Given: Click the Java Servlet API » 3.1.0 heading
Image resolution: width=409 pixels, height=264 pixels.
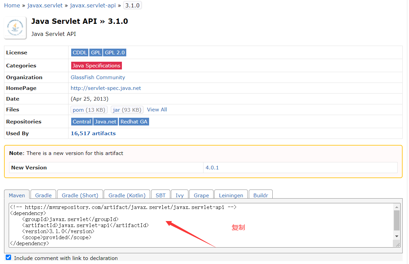Looking at the screenshot, I should [x=80, y=21].
